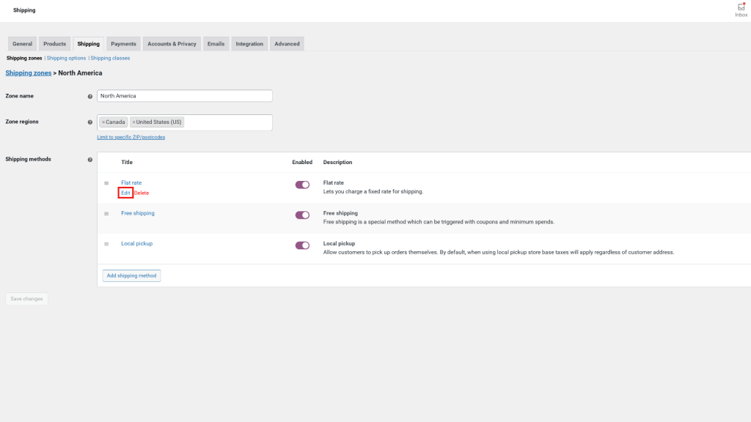Click the Free shipping drag handle

106,214
